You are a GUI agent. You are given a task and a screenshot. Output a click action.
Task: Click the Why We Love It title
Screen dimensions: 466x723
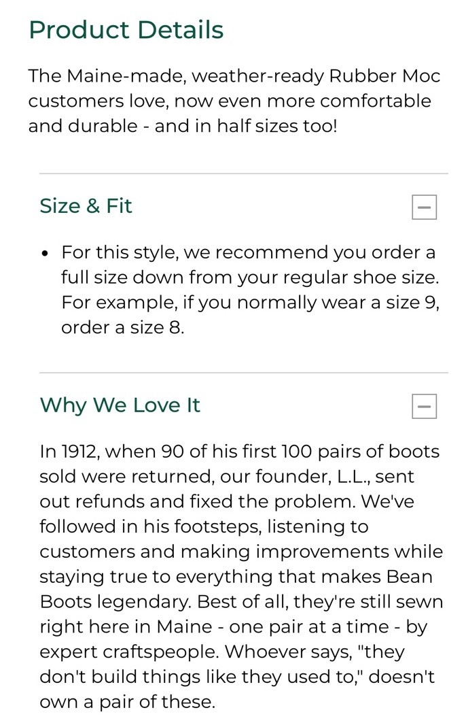(120, 405)
